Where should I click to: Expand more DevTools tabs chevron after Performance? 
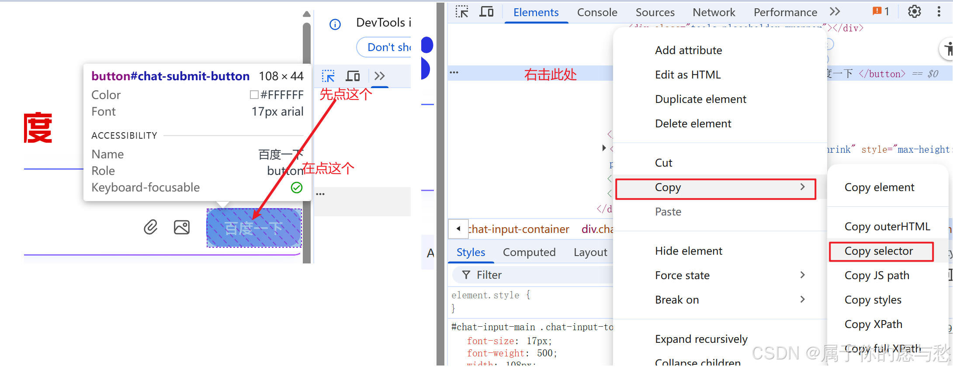coord(835,12)
